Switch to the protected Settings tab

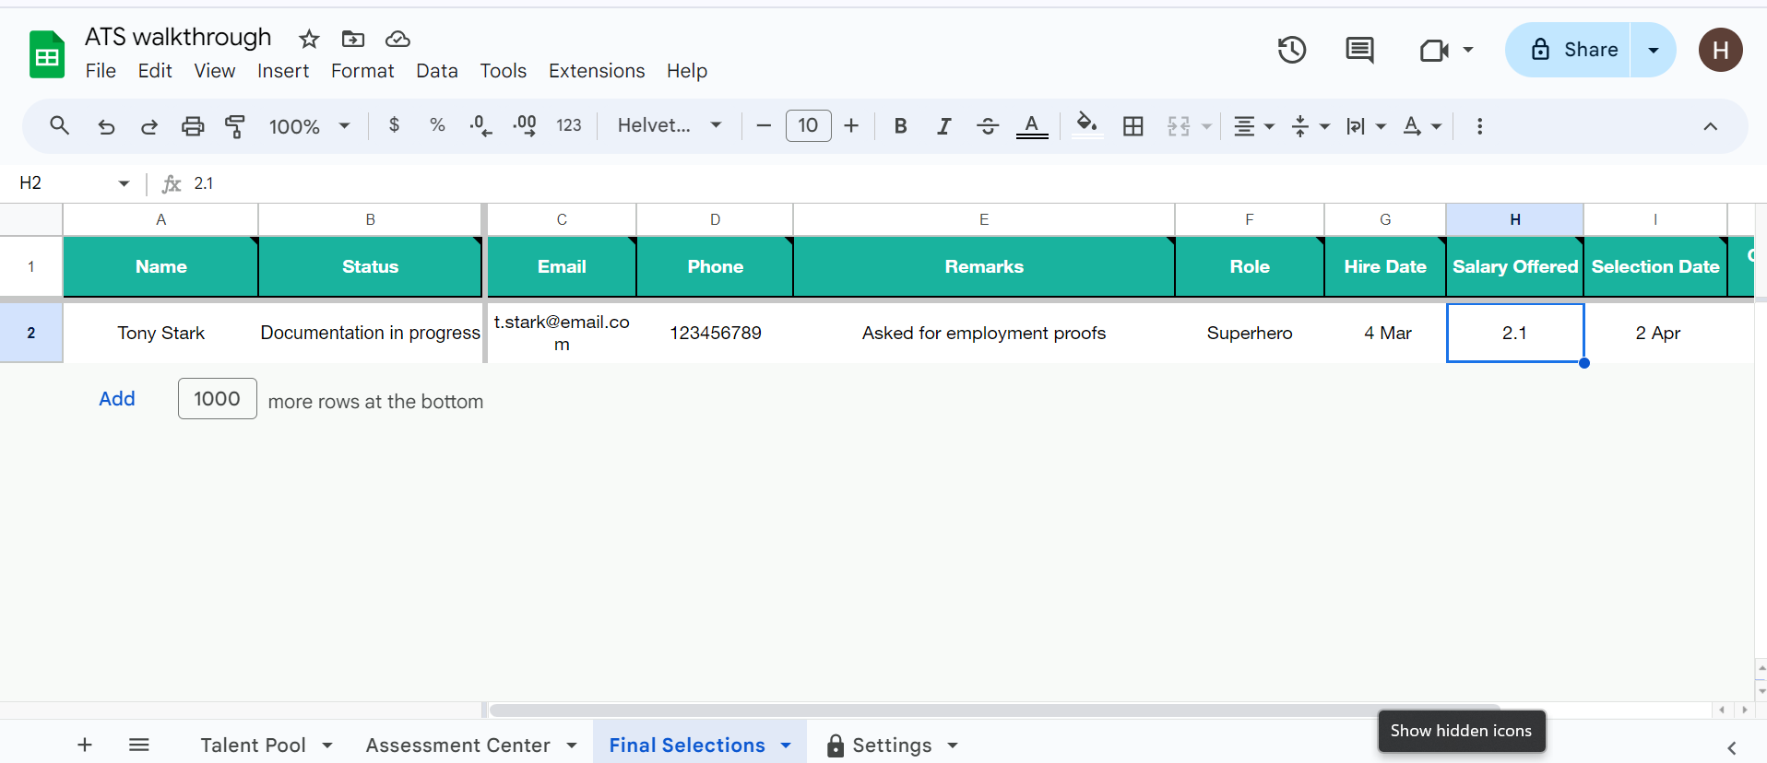[891, 745]
